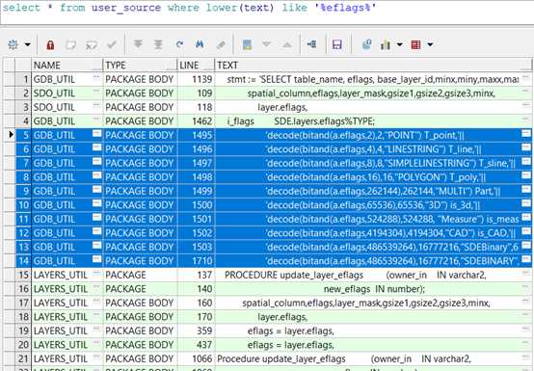Image resolution: width=534 pixels, height=371 pixels.
Task: Click the refresh results arrow icon
Action: (179, 44)
